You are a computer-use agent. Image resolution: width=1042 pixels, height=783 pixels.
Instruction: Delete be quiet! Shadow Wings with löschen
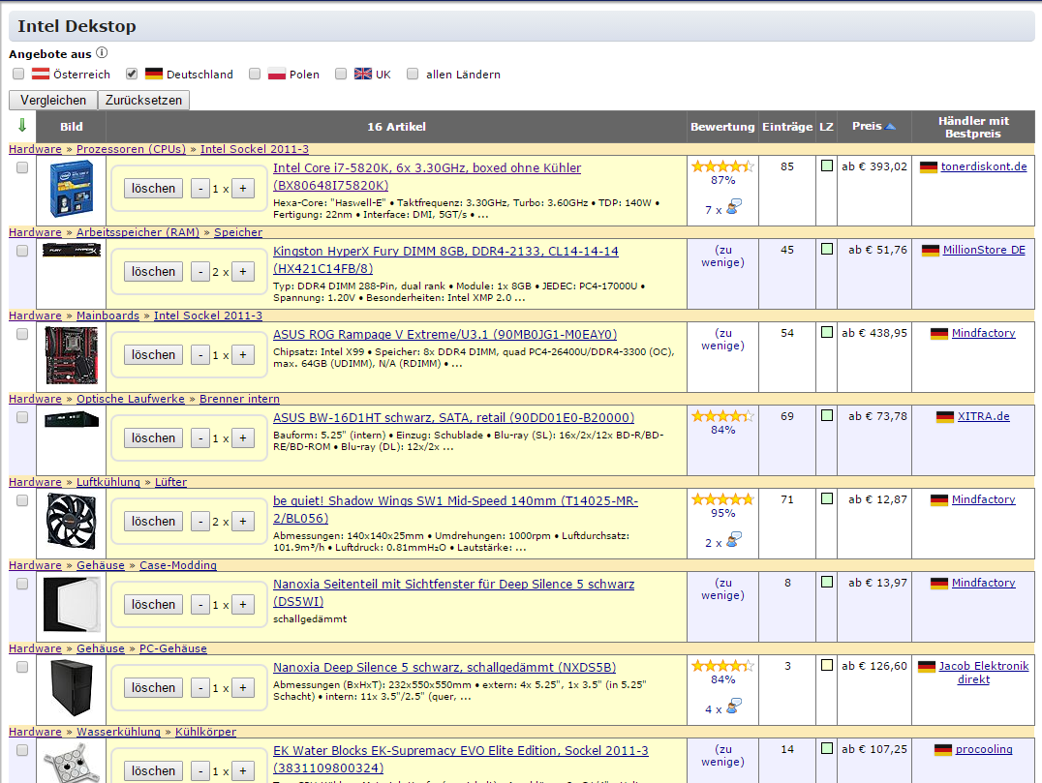[154, 522]
